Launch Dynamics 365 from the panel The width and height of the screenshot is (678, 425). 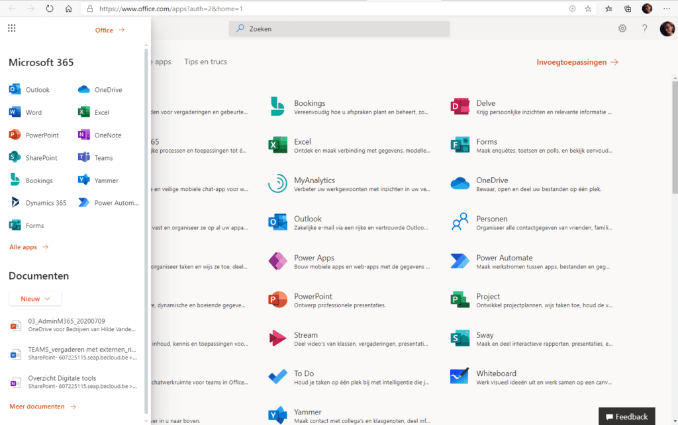pos(38,203)
